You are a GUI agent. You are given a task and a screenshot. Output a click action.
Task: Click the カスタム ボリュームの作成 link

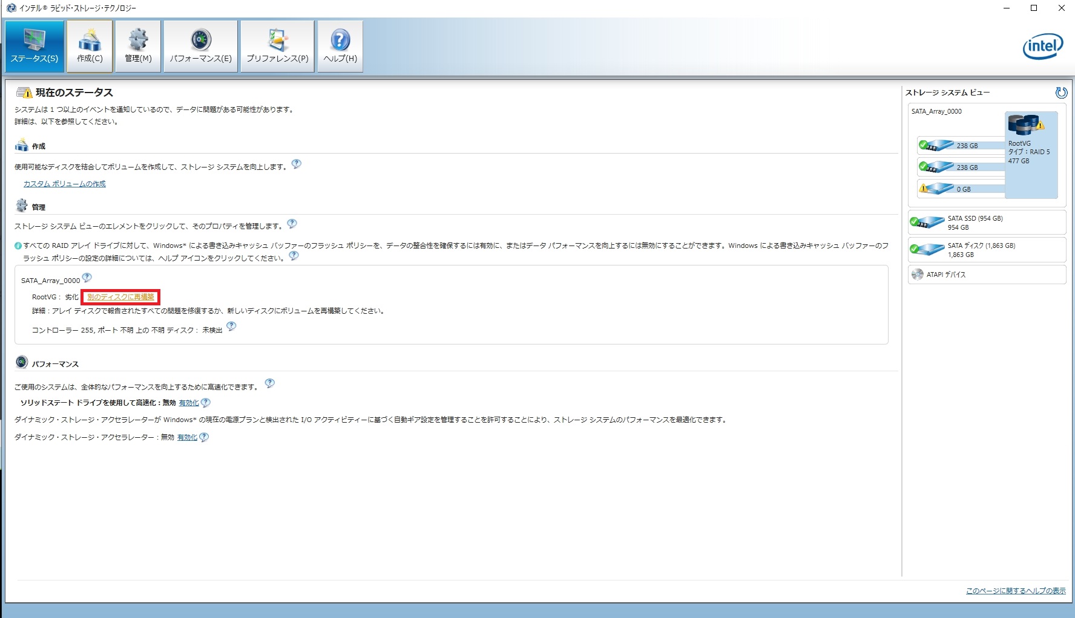pos(64,184)
